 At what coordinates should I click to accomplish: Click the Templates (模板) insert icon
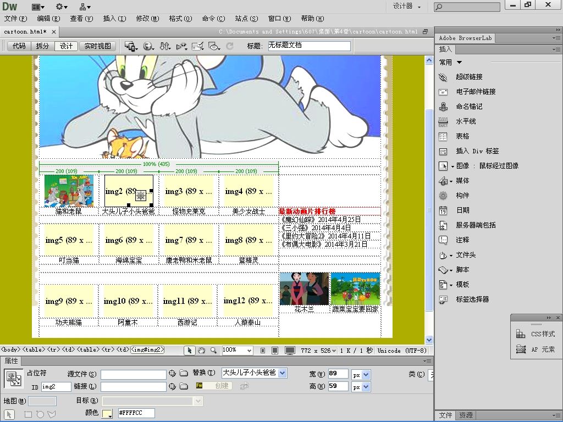point(443,285)
